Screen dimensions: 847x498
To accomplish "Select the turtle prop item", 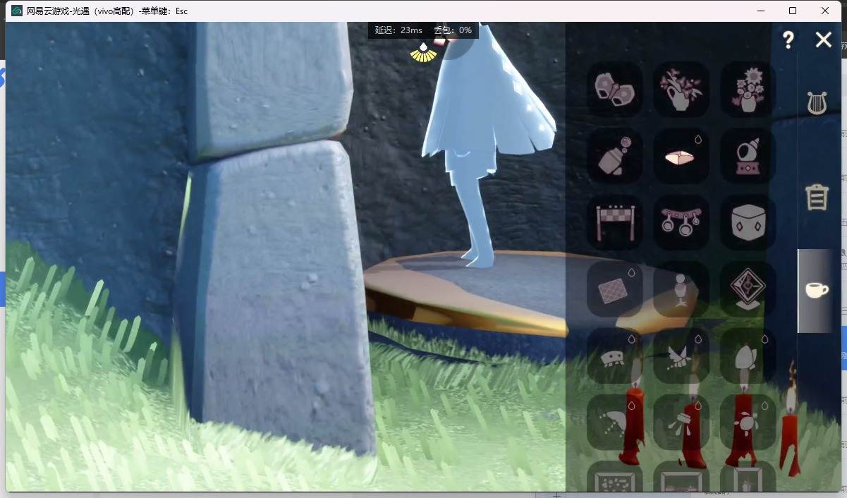I will tap(748, 422).
